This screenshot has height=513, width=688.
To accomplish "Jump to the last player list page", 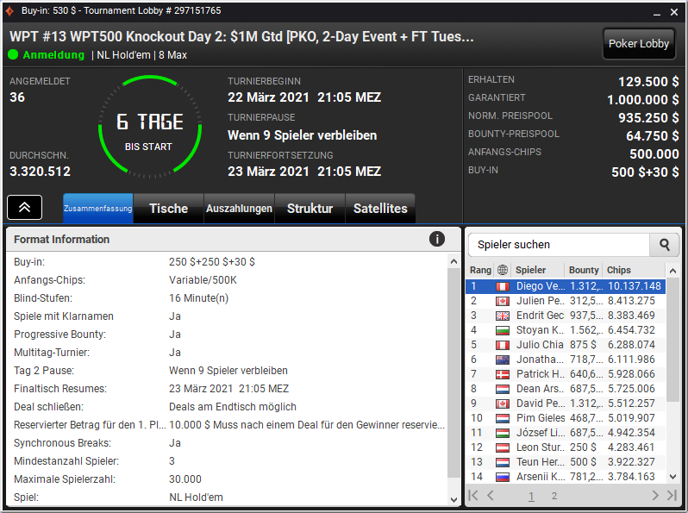I will (x=672, y=496).
